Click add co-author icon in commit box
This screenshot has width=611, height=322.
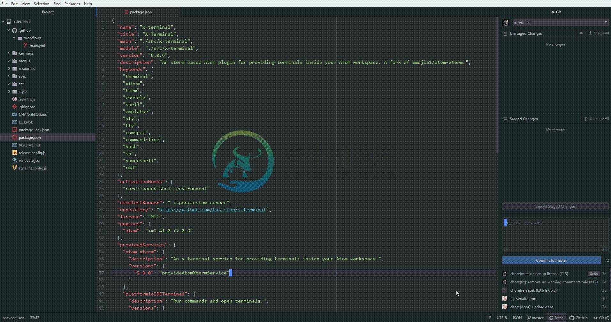[506, 249]
